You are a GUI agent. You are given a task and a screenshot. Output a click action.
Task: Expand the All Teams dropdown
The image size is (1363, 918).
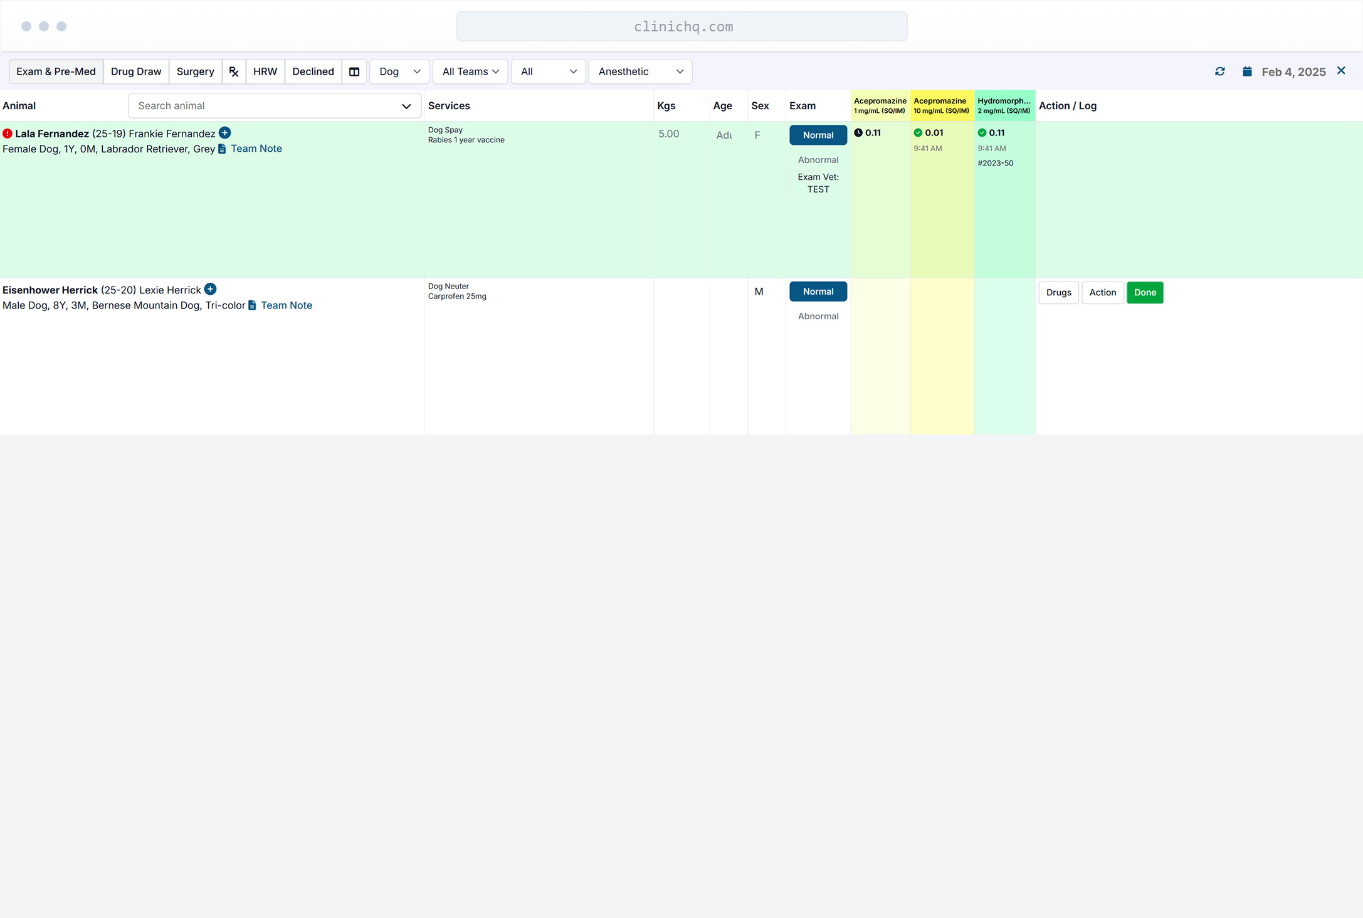(470, 71)
